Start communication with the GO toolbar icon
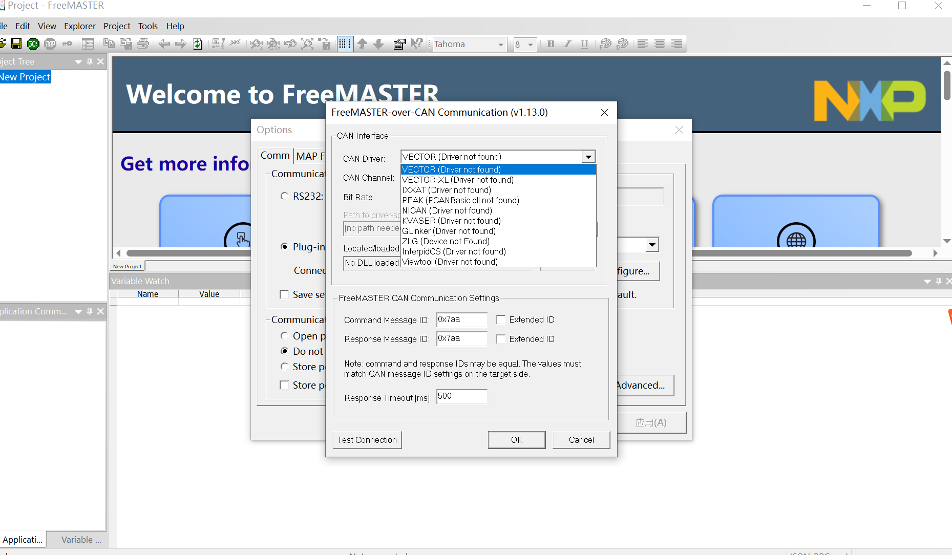952x555 pixels. [33, 44]
